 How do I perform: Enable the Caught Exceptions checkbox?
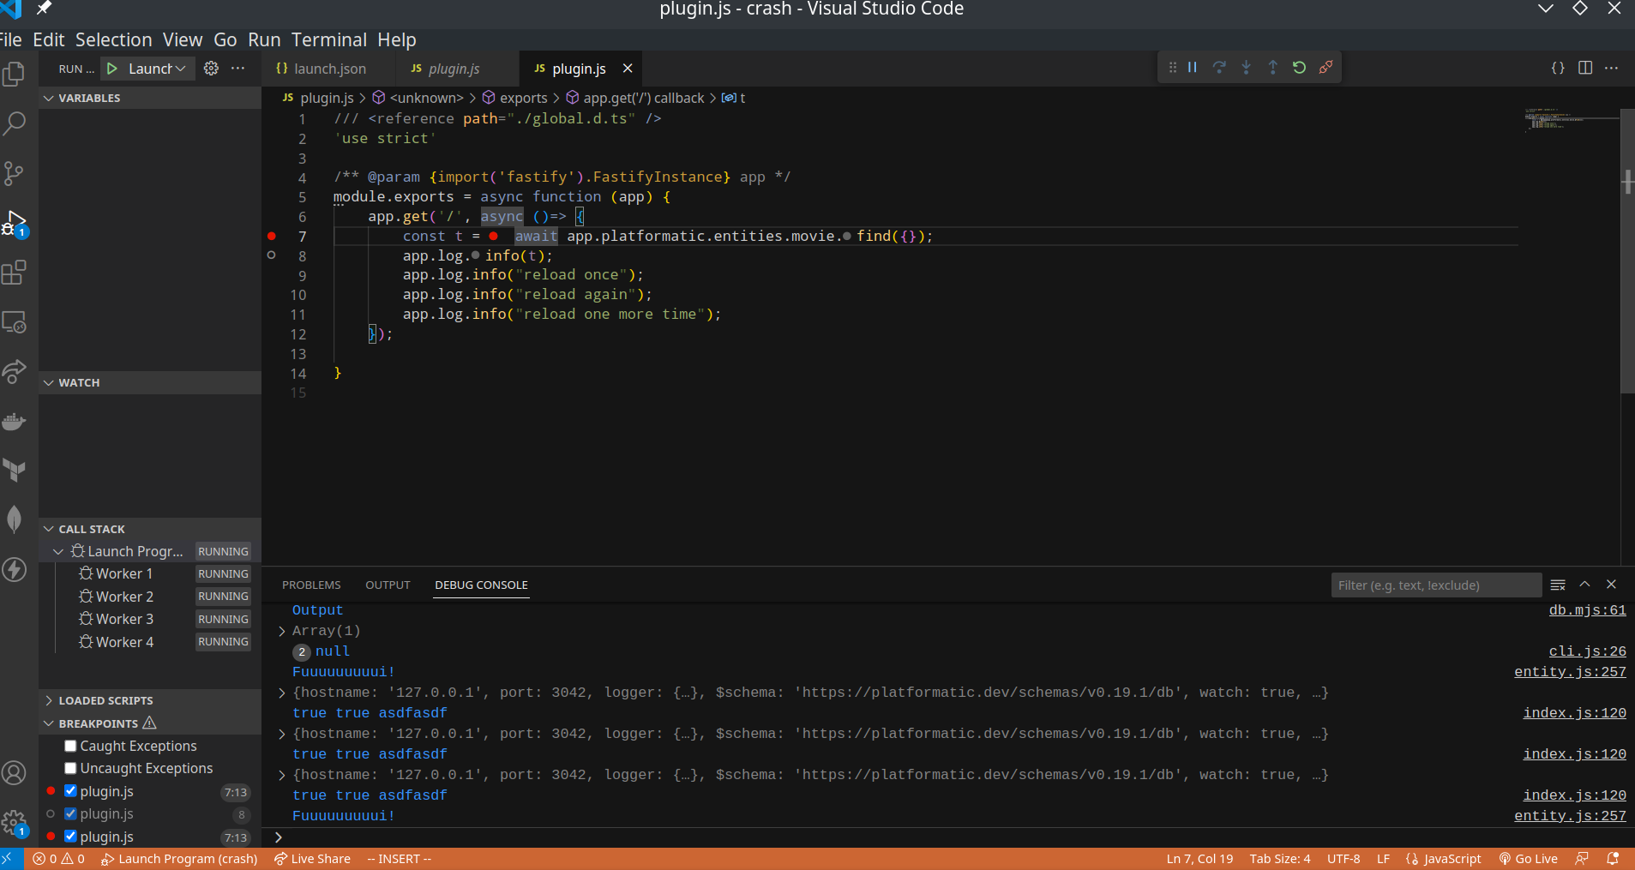click(70, 745)
